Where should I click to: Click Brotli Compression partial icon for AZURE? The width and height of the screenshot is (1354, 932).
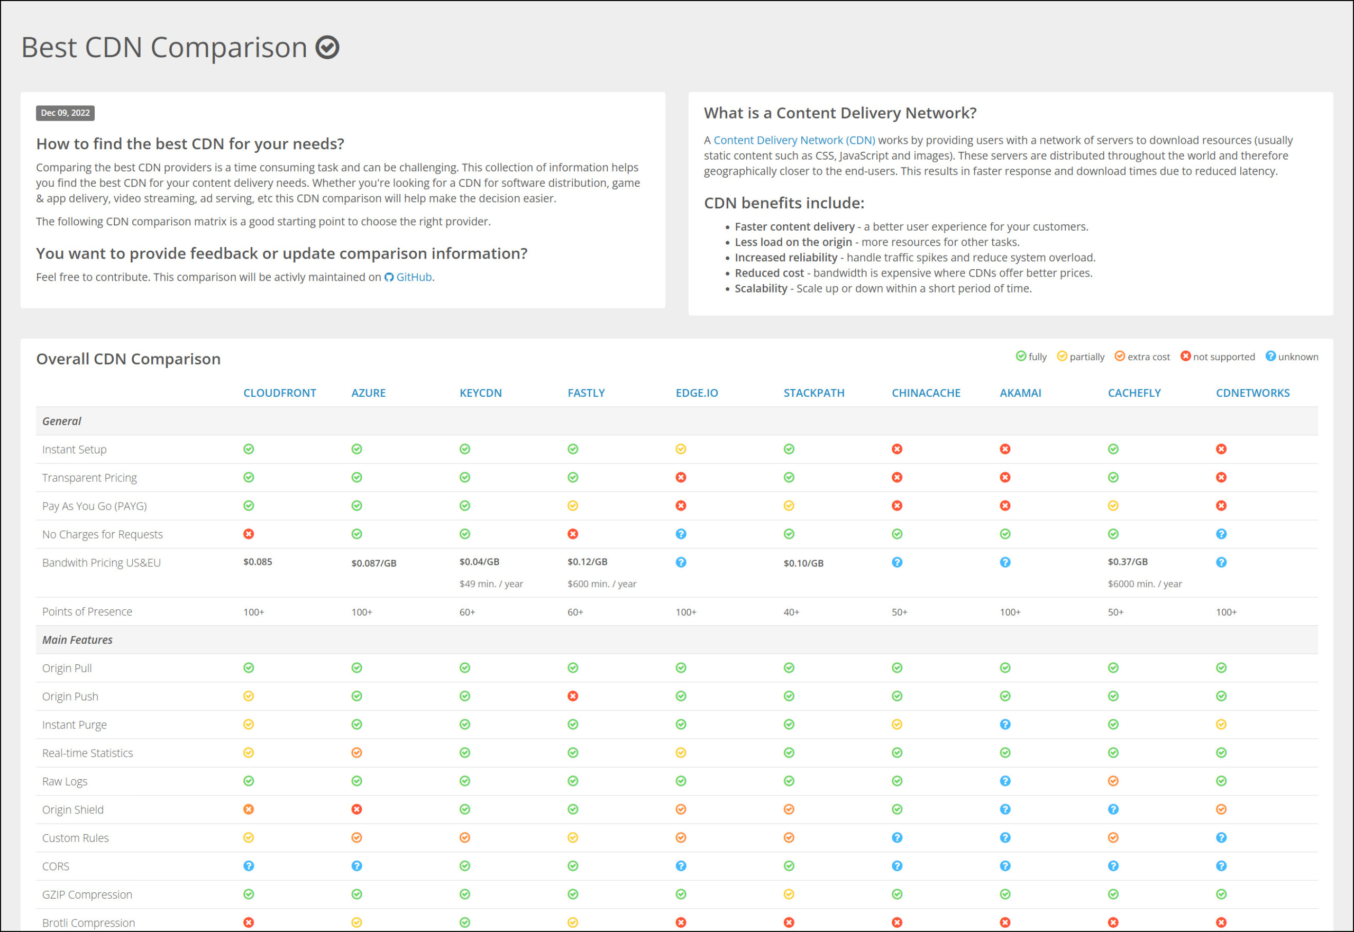[356, 922]
